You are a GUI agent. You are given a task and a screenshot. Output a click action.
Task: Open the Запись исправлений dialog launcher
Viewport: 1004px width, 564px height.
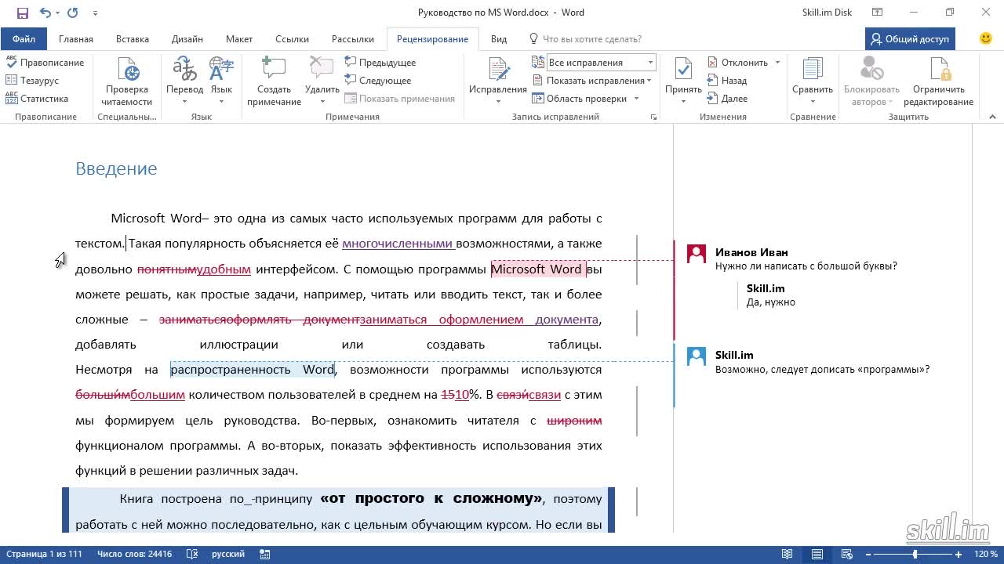tap(653, 117)
